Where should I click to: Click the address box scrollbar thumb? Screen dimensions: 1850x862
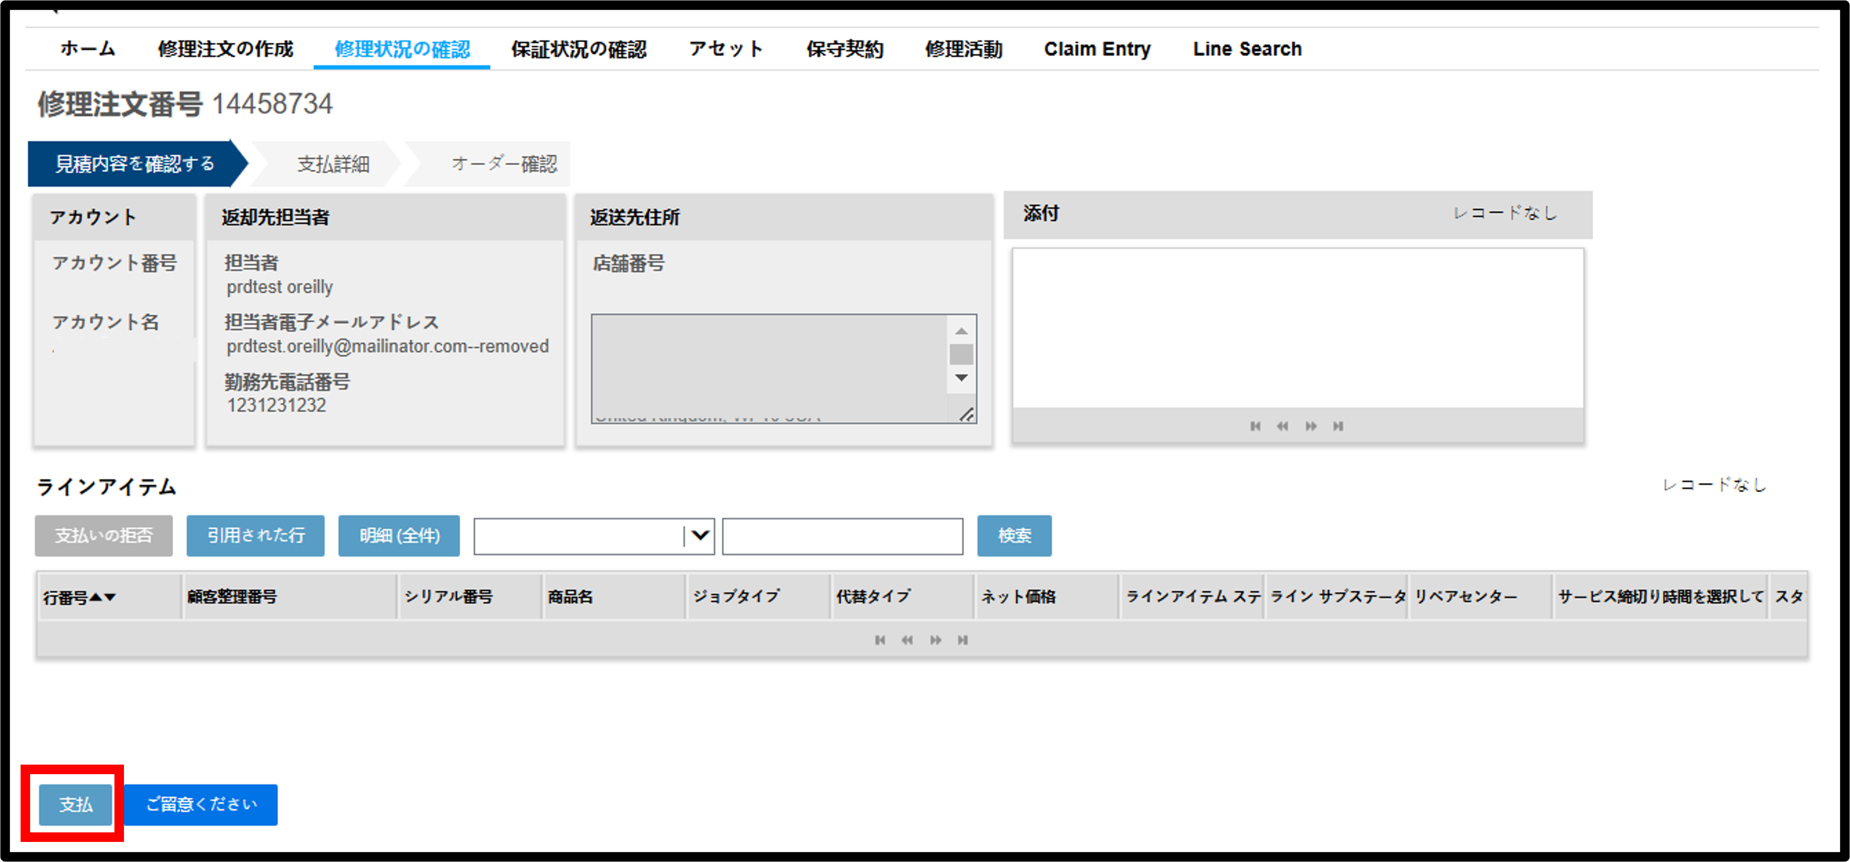point(961,354)
